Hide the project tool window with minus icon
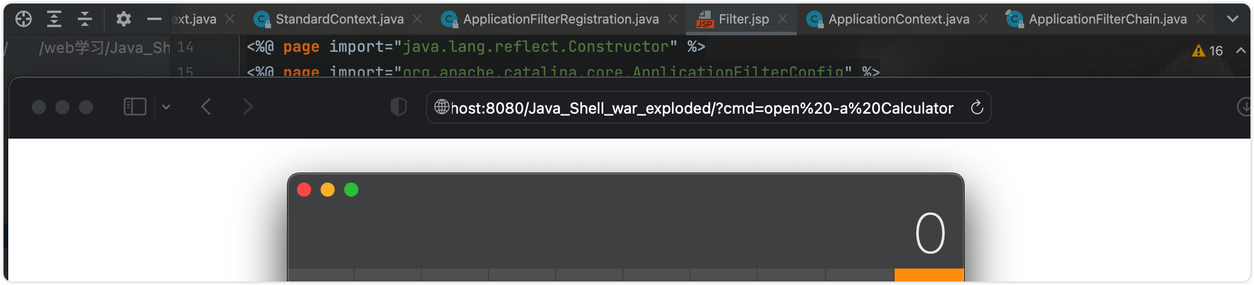Image resolution: width=1254 pixels, height=285 pixels. (x=154, y=19)
